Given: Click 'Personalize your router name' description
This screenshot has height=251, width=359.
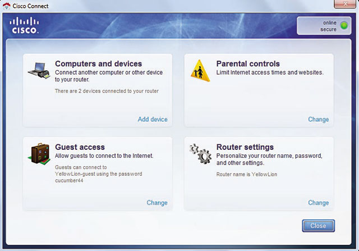Looking at the screenshot, I should [x=269, y=159].
